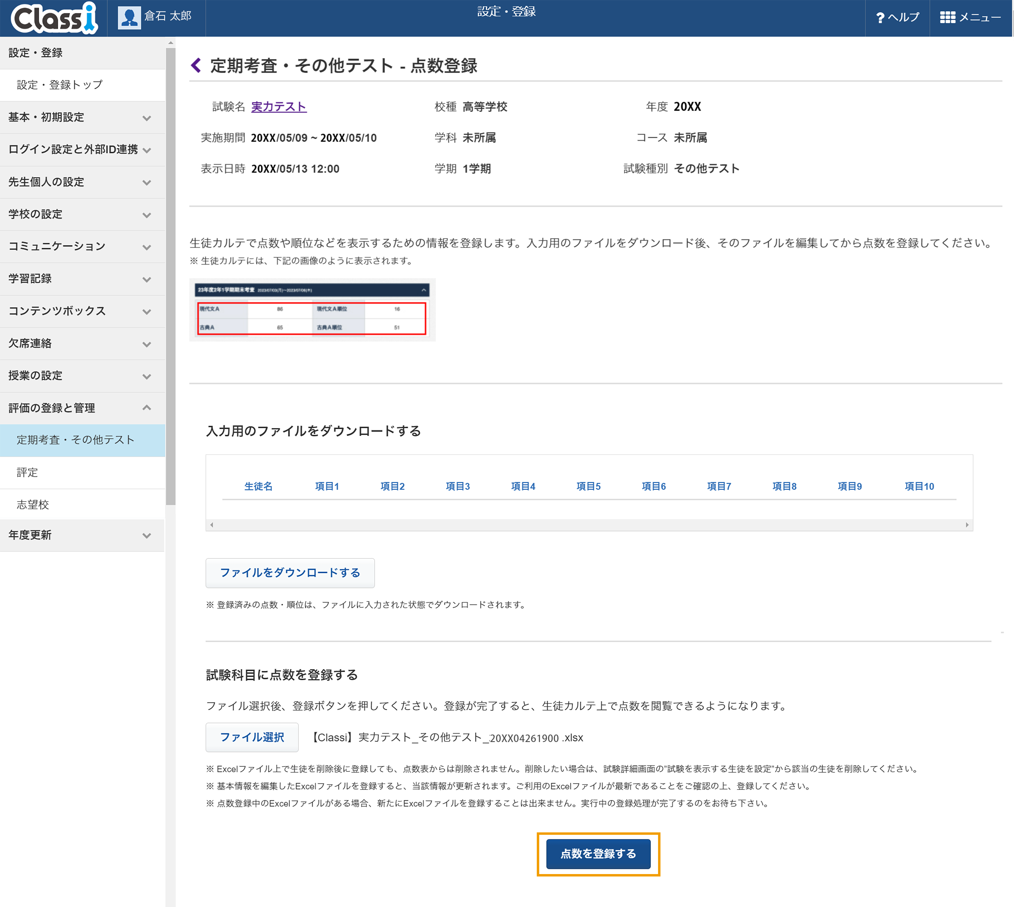Click the 項目4 column header
Screen dimensions: 1014x907
tap(523, 486)
